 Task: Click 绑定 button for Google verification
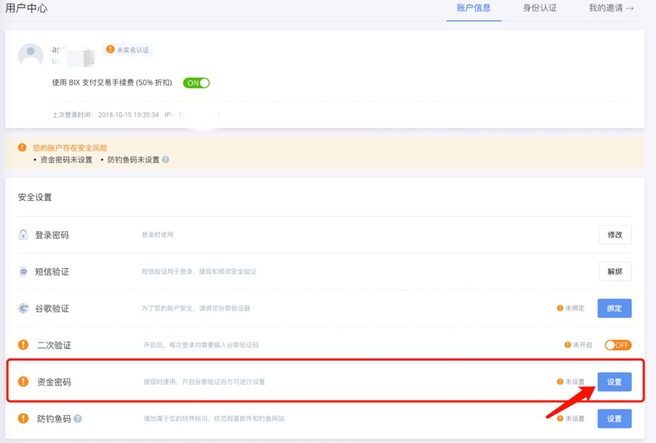coord(614,309)
